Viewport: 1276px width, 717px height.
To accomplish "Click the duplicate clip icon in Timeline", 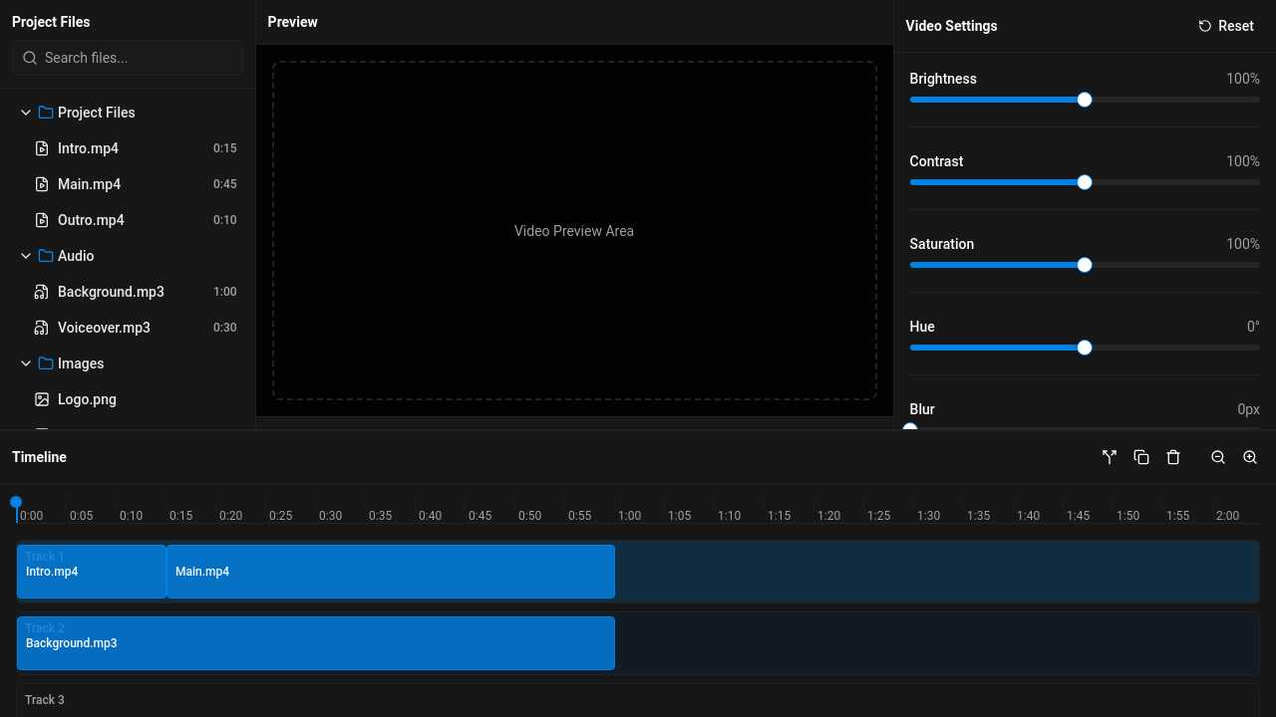I will pyautogui.click(x=1141, y=457).
